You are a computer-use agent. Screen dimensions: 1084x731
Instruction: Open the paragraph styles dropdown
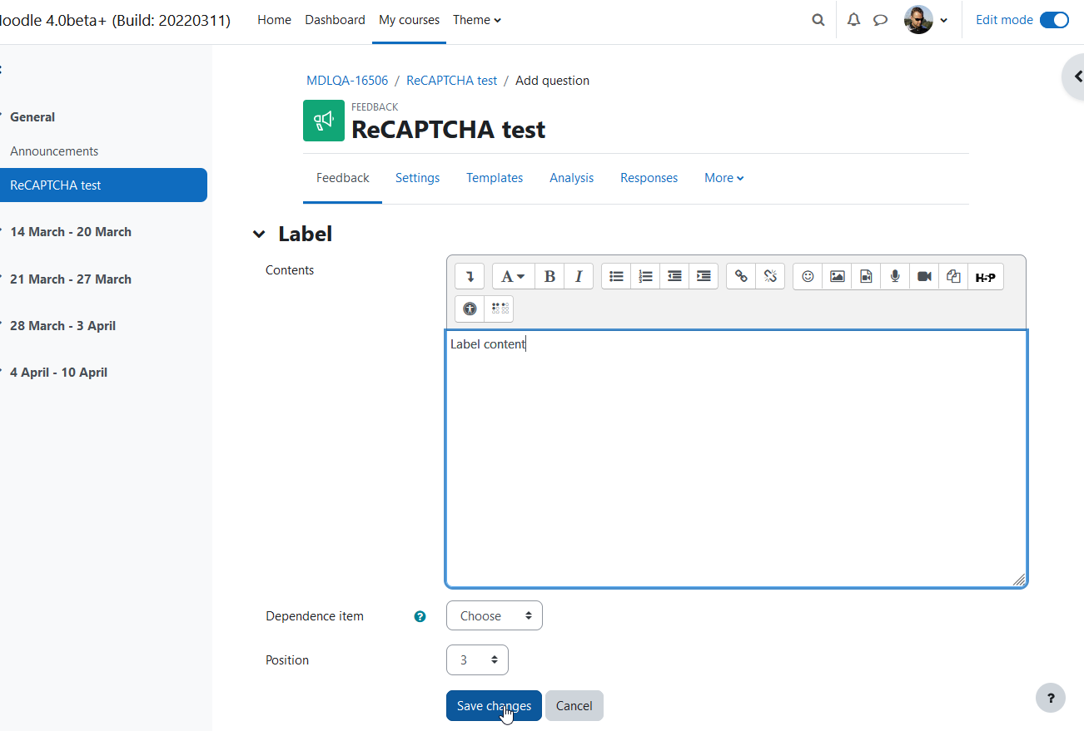pyautogui.click(x=513, y=276)
